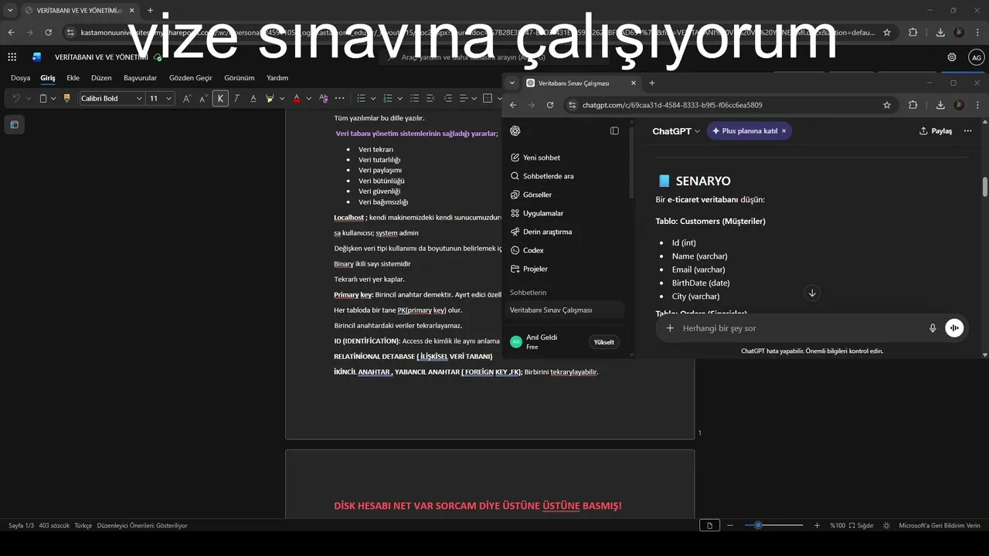Click Microsoft'a Geri Bildirim Verin link

click(940, 525)
